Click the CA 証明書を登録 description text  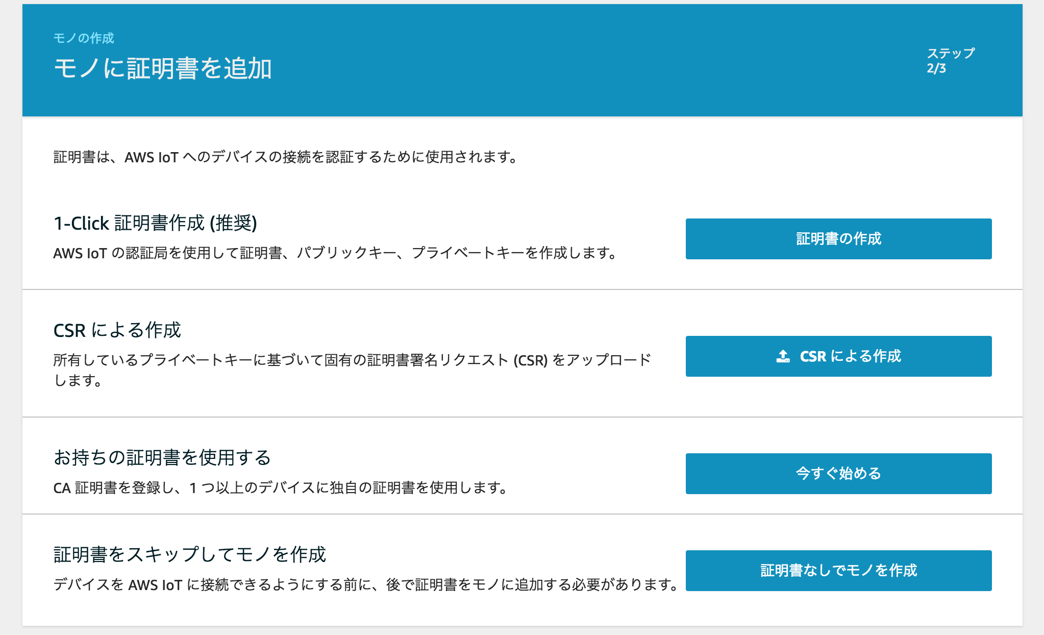tap(280, 488)
